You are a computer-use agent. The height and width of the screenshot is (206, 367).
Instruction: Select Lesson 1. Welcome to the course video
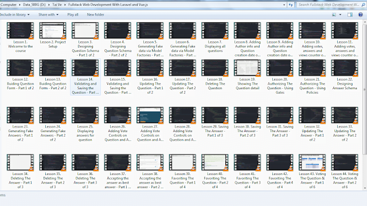click(x=21, y=37)
